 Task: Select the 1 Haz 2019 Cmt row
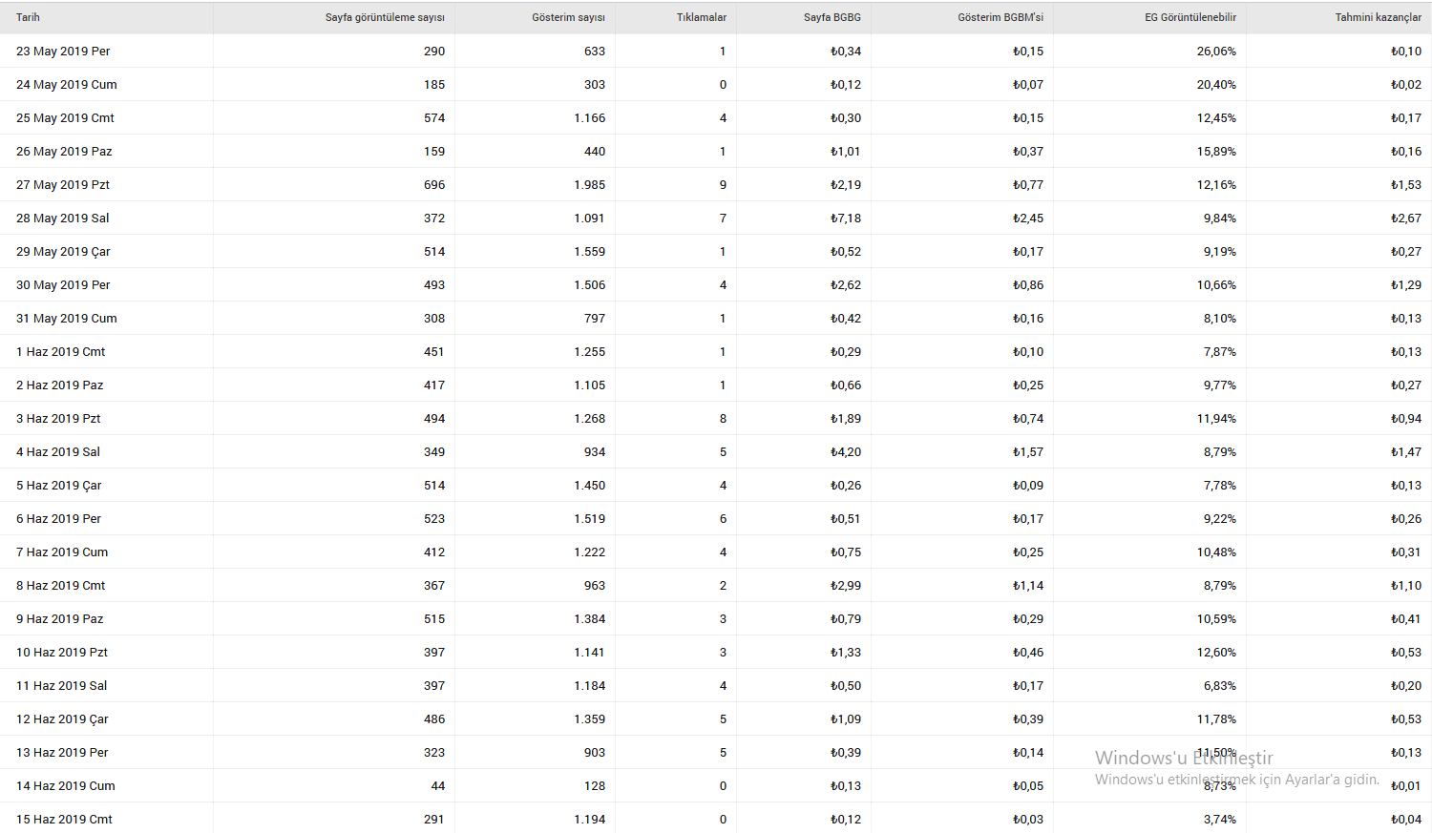click(716, 351)
